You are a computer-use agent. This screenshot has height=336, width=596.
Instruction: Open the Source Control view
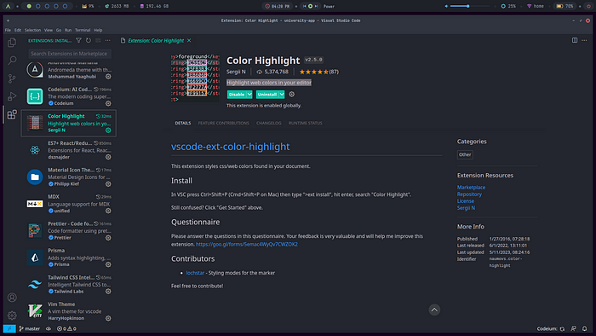[x=12, y=78]
